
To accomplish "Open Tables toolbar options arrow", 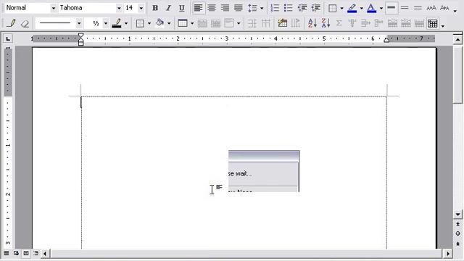I will tap(443, 26).
